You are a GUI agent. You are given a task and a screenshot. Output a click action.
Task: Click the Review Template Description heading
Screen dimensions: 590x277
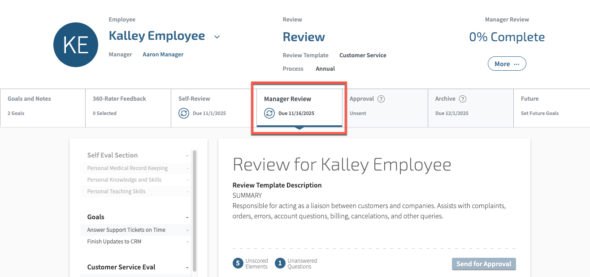[x=277, y=185]
